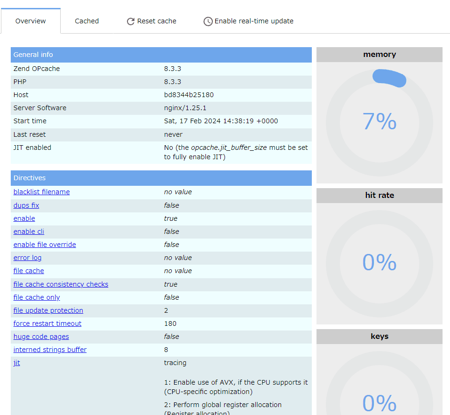Click the file update protection link
Viewport: 450px width, 415px height.
(x=48, y=310)
